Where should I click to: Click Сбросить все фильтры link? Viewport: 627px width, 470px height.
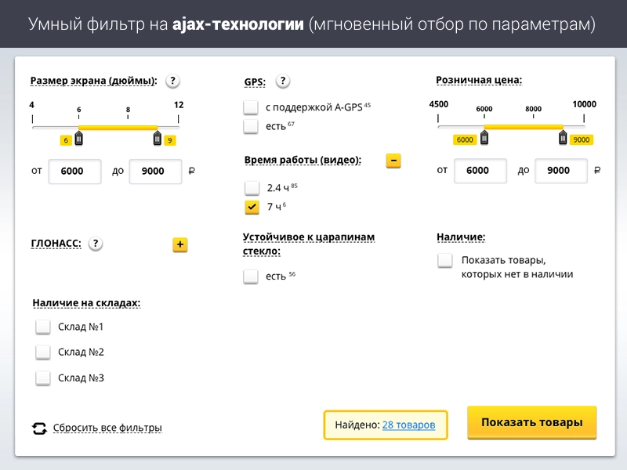coord(107,428)
